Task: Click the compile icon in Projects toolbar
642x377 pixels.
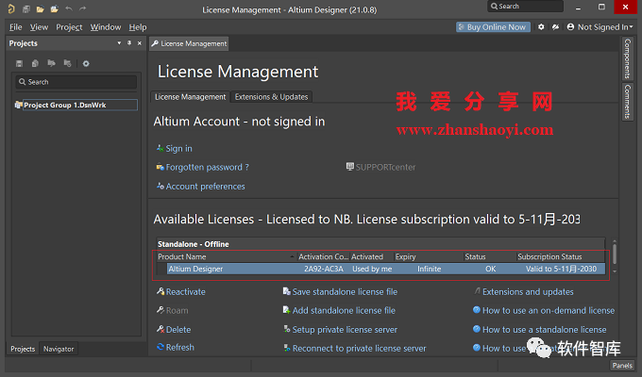Action: point(35,63)
